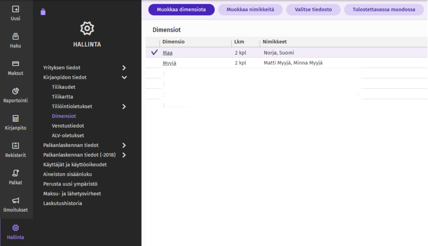Open the Maksut payments icon

tap(16, 64)
